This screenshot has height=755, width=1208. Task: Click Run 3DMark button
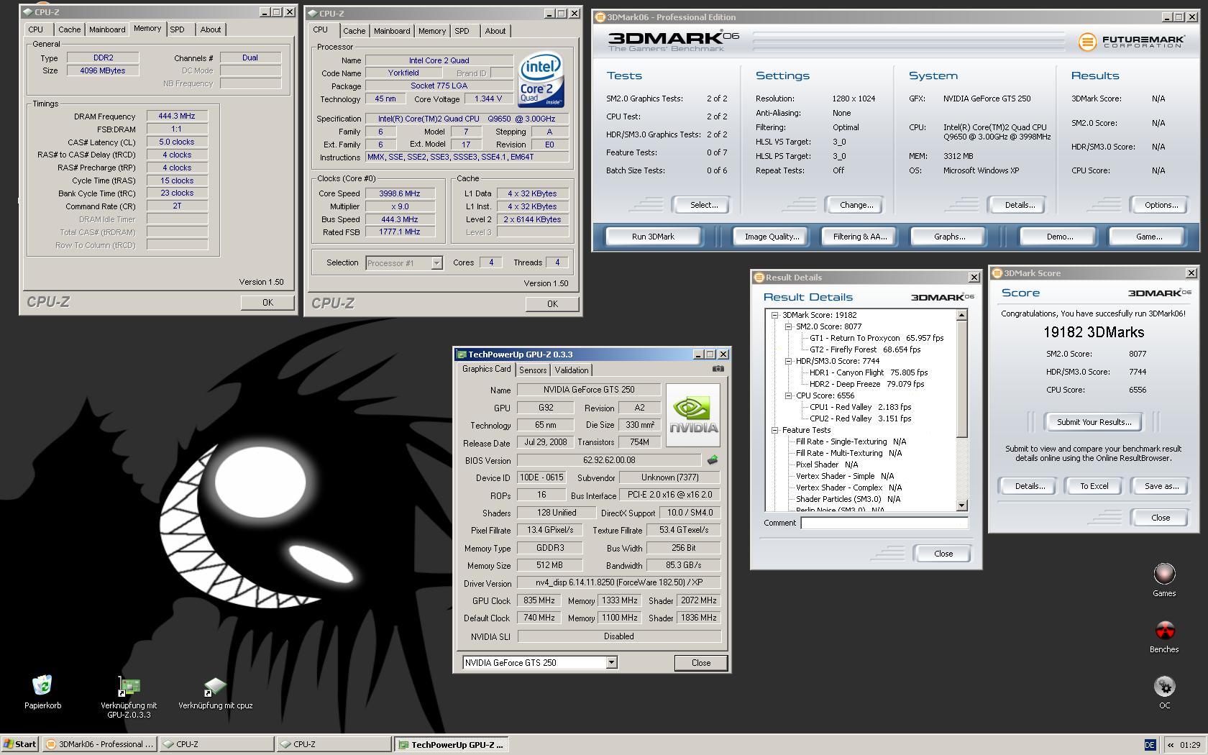tap(653, 237)
